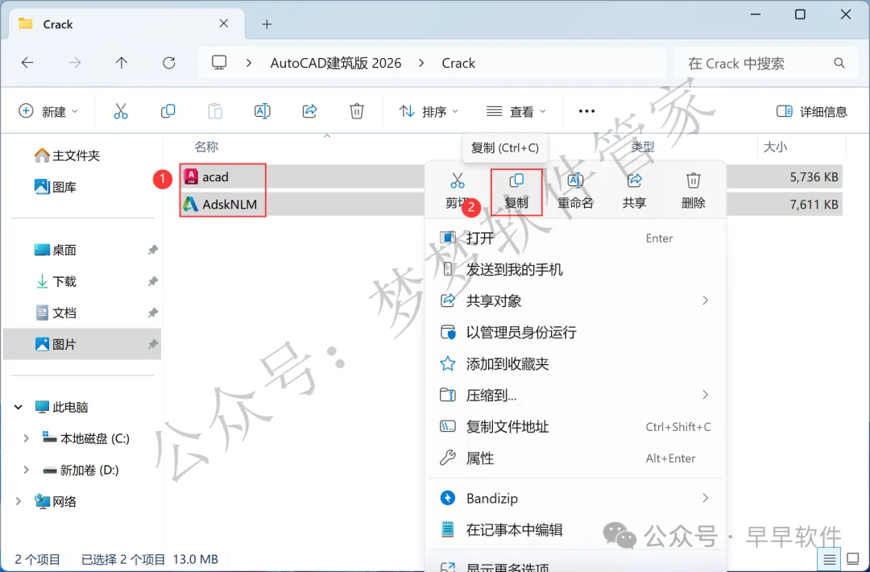Sort by 名称 column header
This screenshot has height=572, width=870.
click(x=206, y=147)
